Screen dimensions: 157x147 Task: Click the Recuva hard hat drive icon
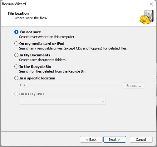(x=147, y=17)
